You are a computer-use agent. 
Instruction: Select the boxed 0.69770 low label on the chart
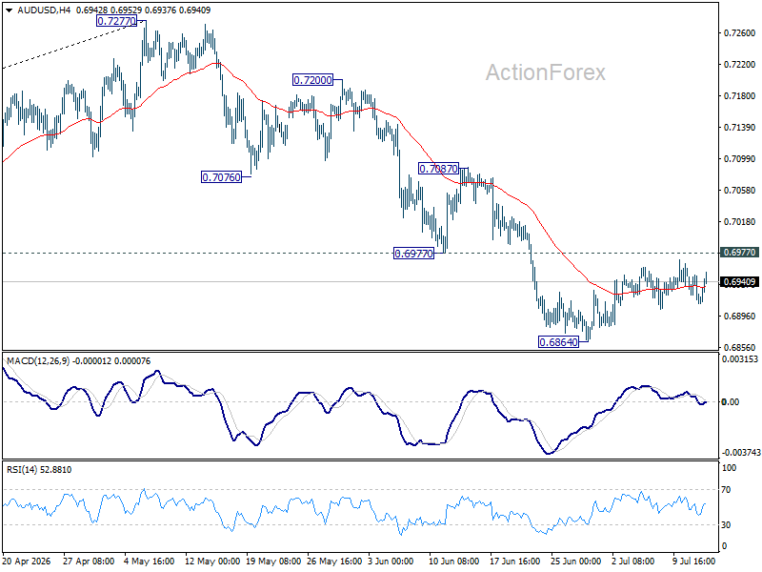coord(413,254)
